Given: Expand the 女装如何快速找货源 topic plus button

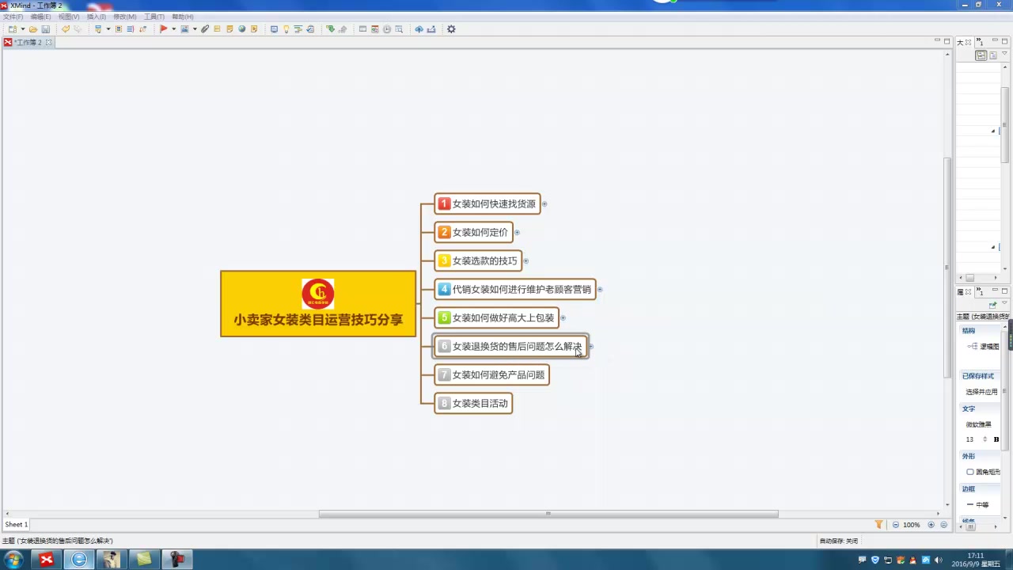Looking at the screenshot, I should click(544, 204).
